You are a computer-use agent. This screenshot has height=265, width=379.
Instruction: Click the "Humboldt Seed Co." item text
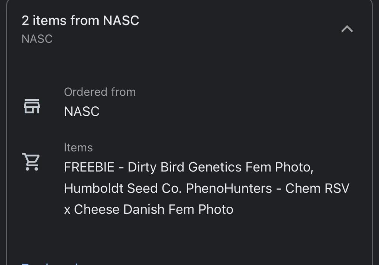123,189
